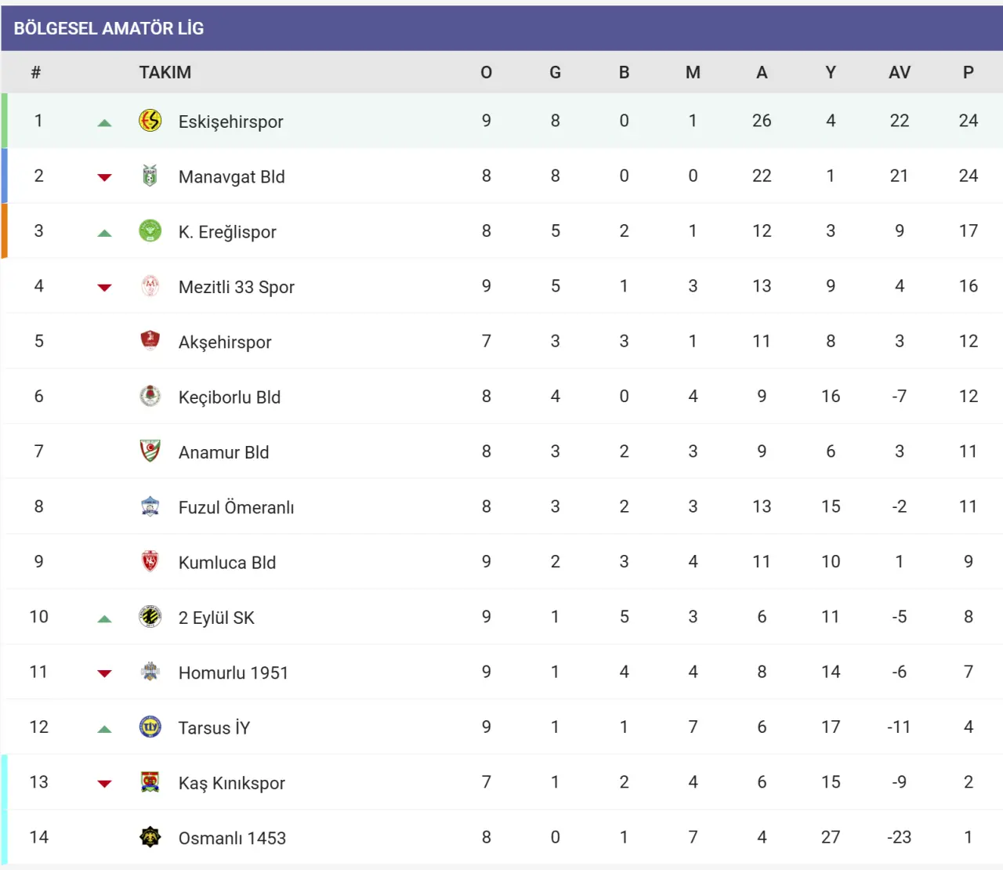Click the Eskişehirspor club logo
The width and height of the screenshot is (1003, 870).
150,121
